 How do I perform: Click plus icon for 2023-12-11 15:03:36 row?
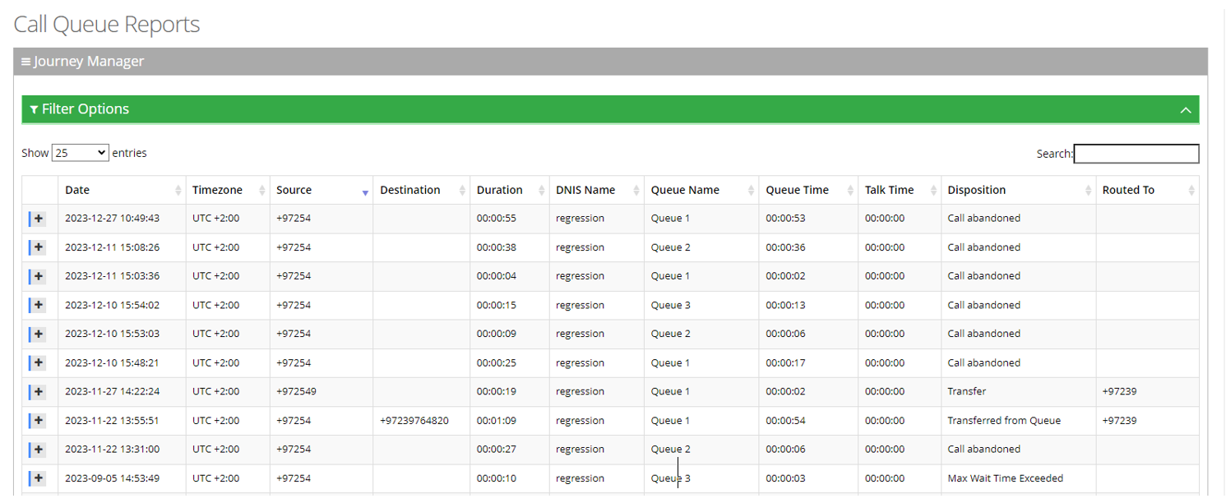coord(39,276)
